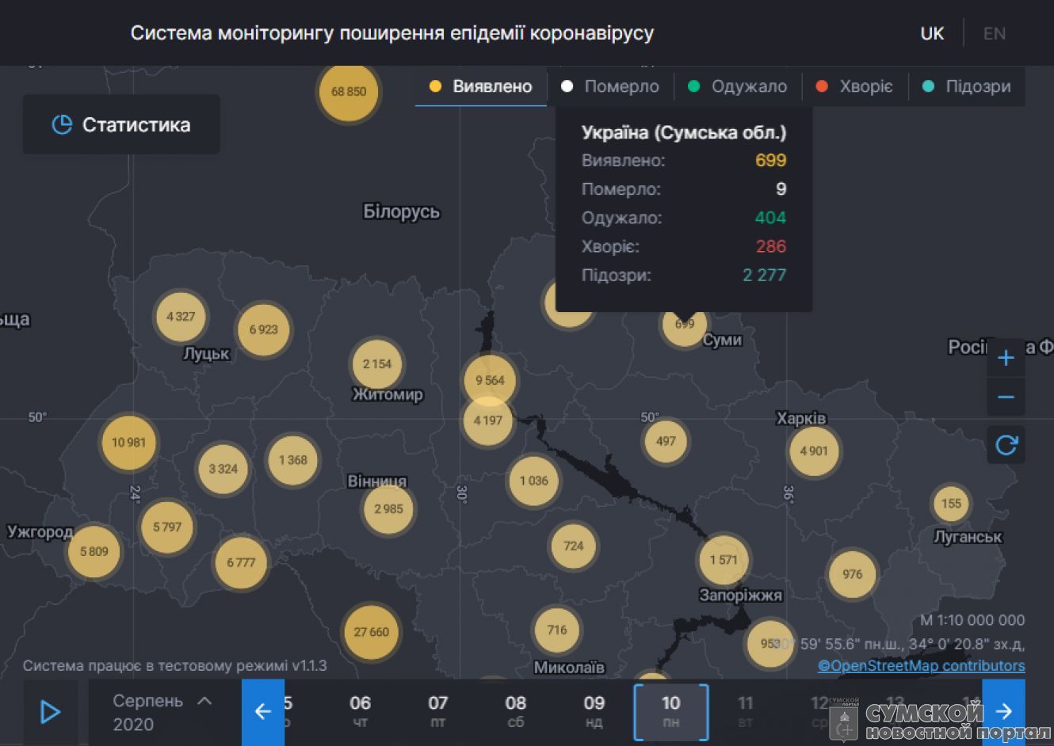The height and width of the screenshot is (746, 1054).
Task: Go to previous dates with left arrow
Action: pyautogui.click(x=262, y=712)
